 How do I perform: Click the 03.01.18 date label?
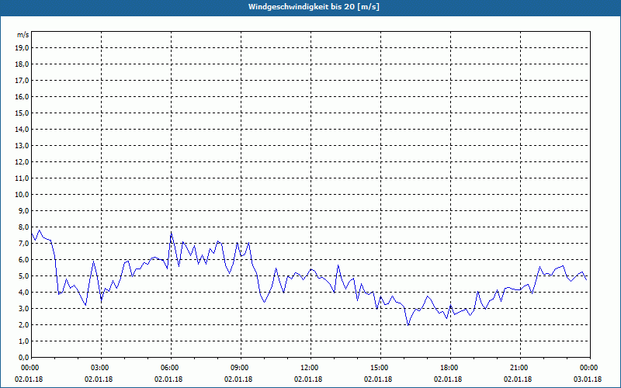(588, 379)
